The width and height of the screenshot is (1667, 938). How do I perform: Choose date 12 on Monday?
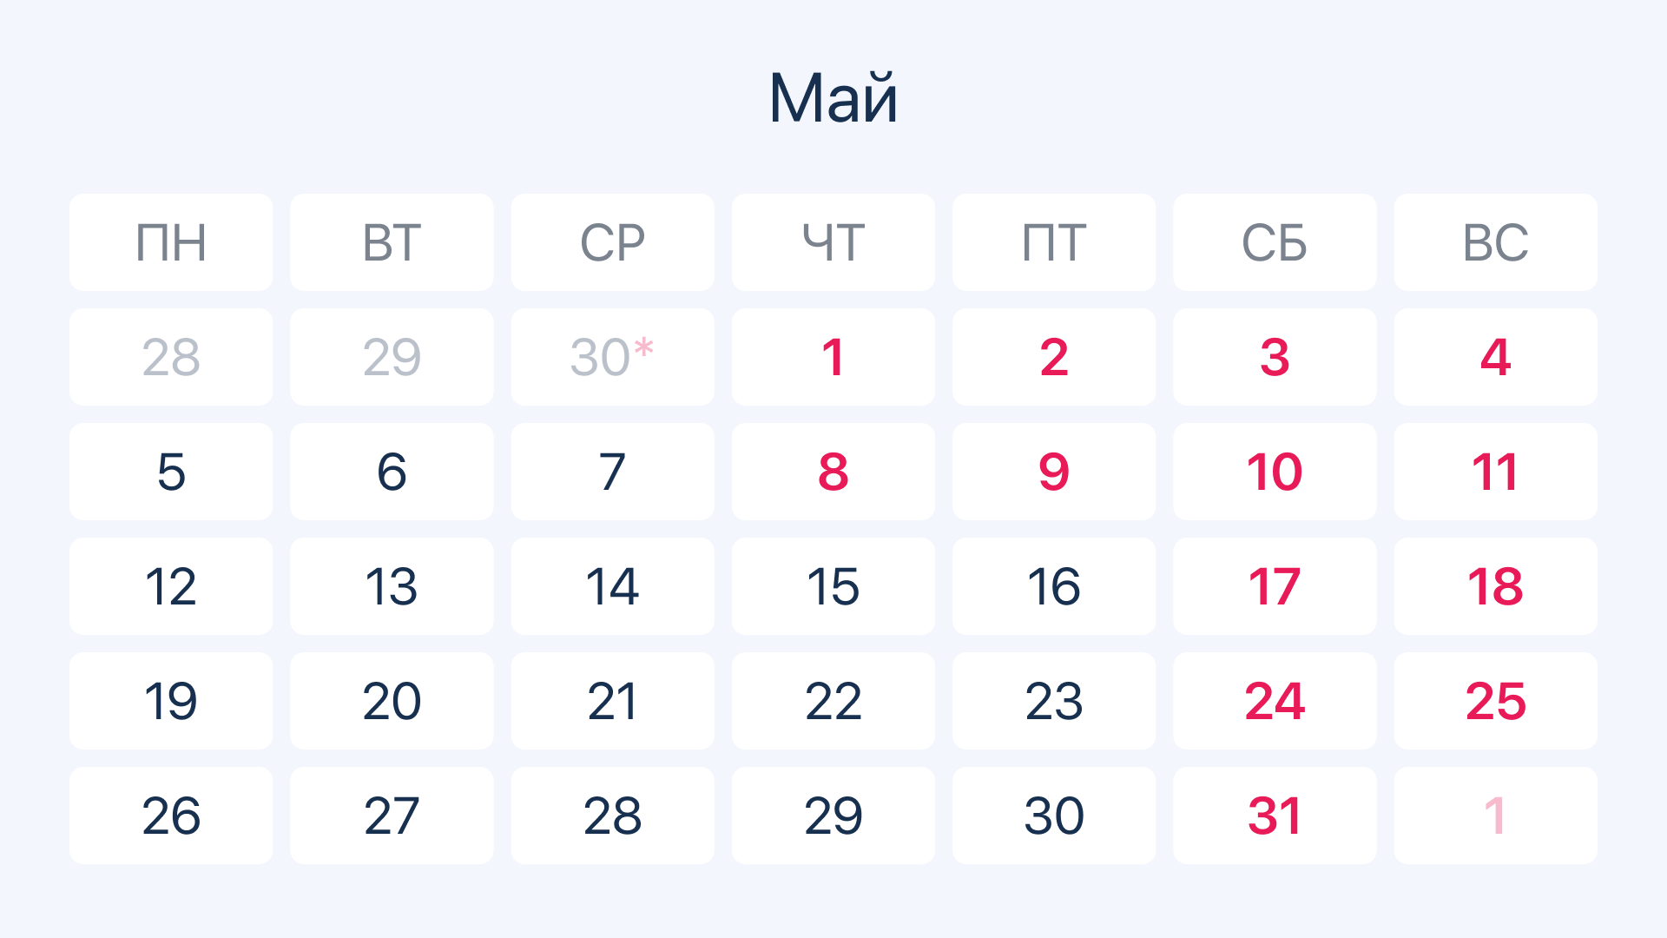click(171, 586)
